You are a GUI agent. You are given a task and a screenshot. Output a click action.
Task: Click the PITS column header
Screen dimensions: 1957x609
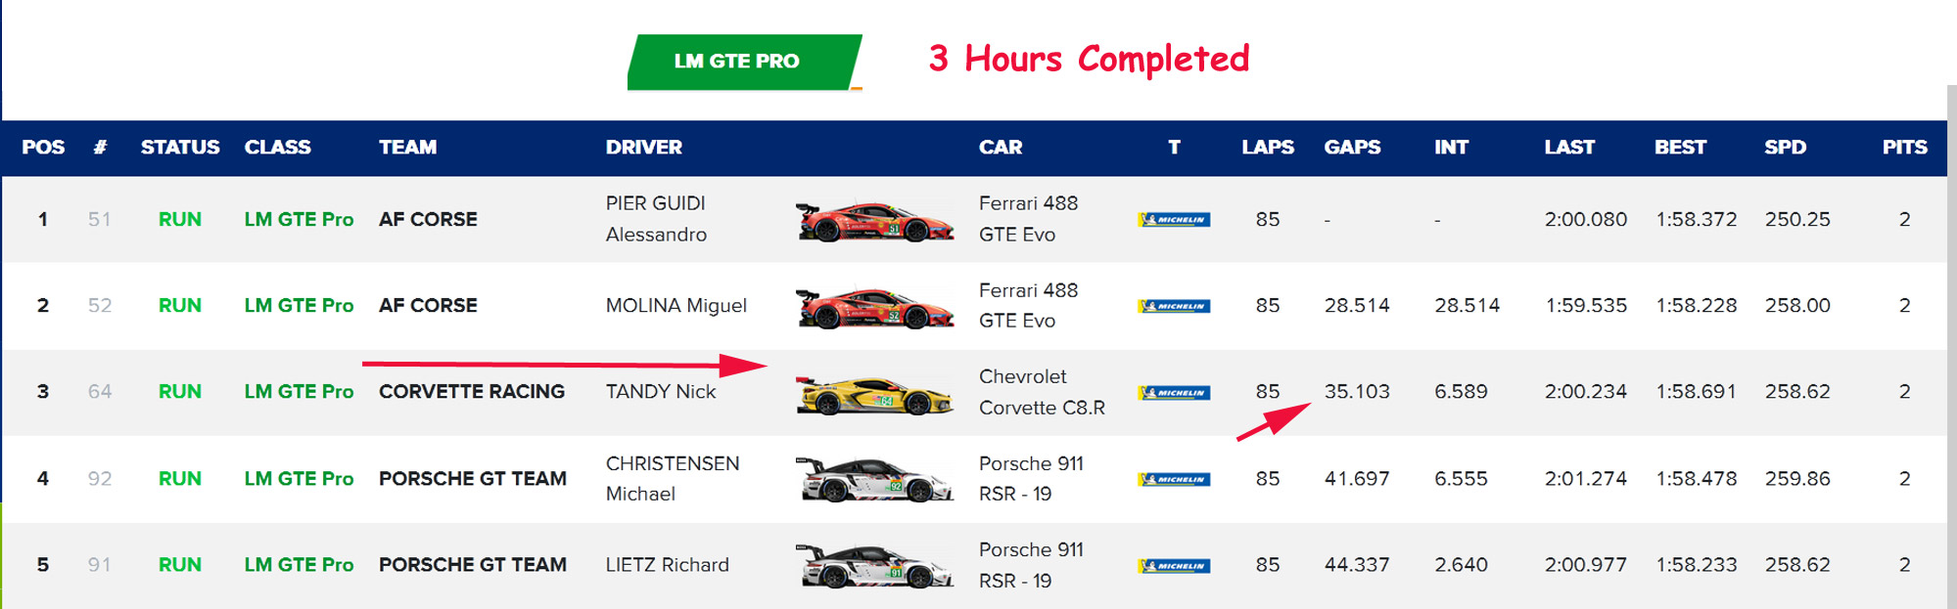point(1904,148)
